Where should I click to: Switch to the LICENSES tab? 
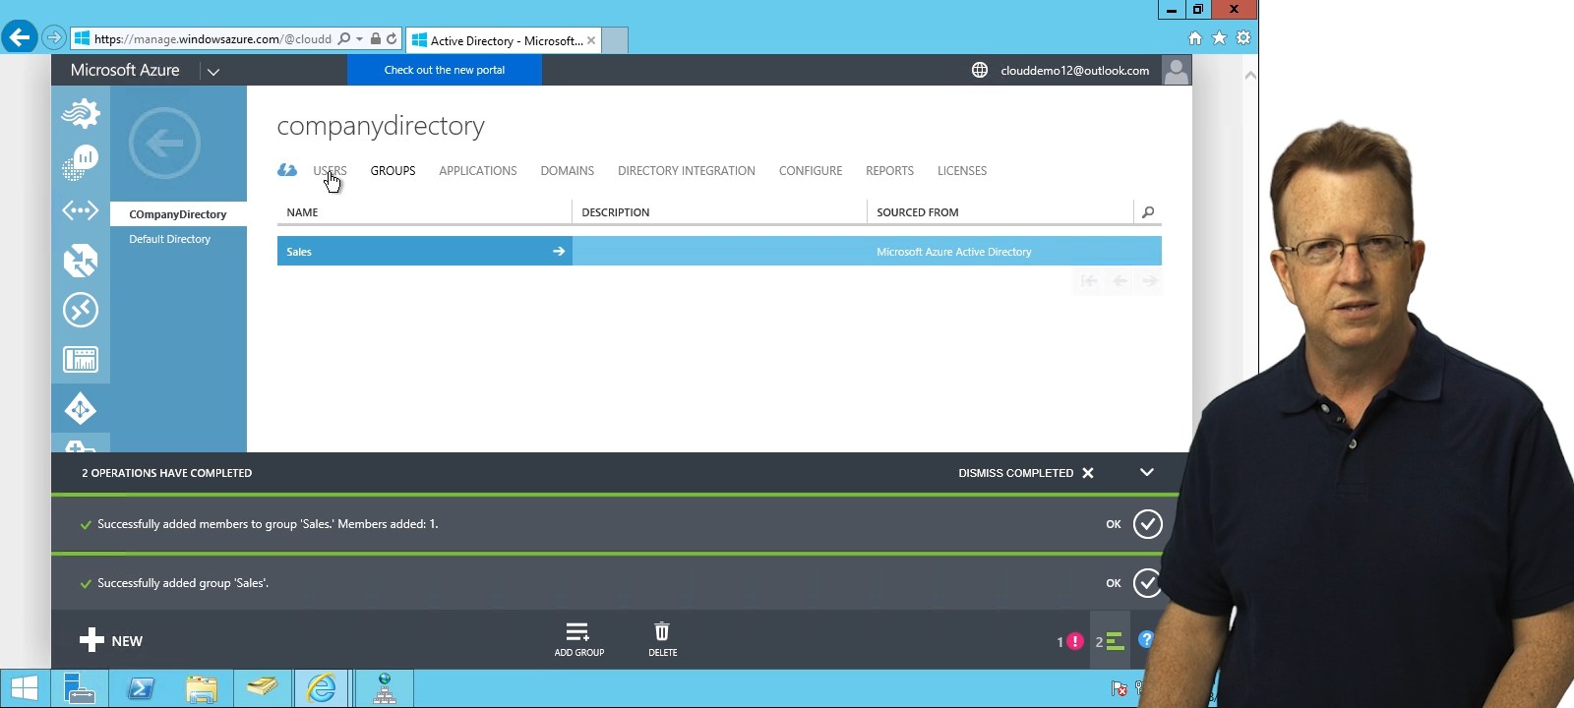[962, 171]
